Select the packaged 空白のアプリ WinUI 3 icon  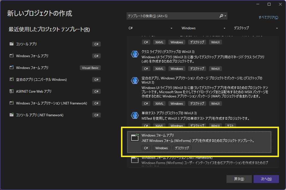[x=135, y=80]
